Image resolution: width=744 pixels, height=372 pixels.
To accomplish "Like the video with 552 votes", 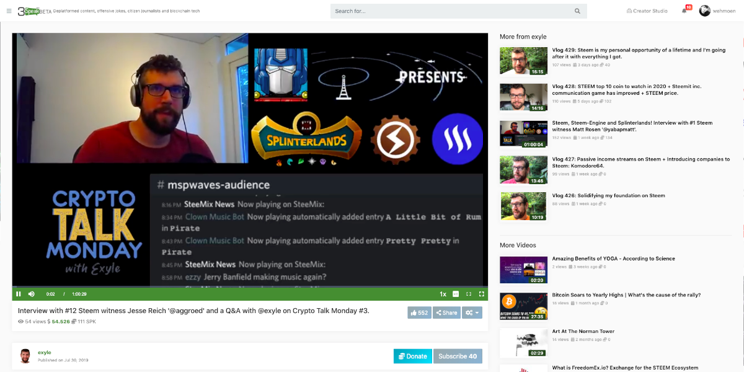I will [x=420, y=312].
